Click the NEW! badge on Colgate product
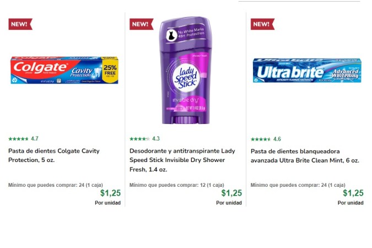This screenshot has height=248, width=372. 20,24
